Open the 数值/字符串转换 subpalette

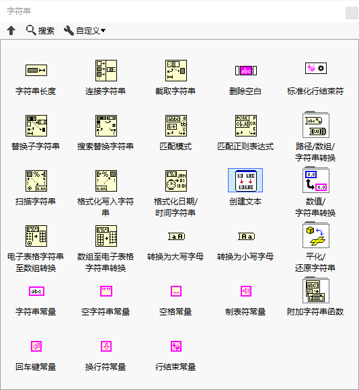coord(316,180)
